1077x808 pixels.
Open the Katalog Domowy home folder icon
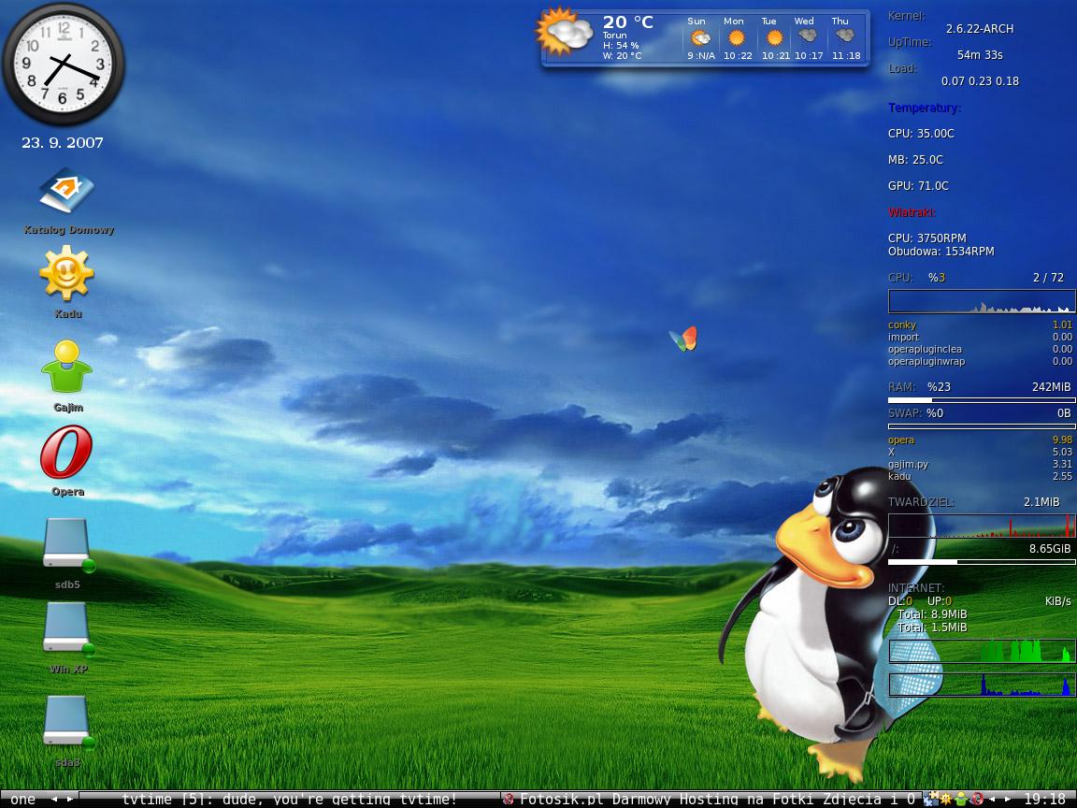click(x=66, y=191)
